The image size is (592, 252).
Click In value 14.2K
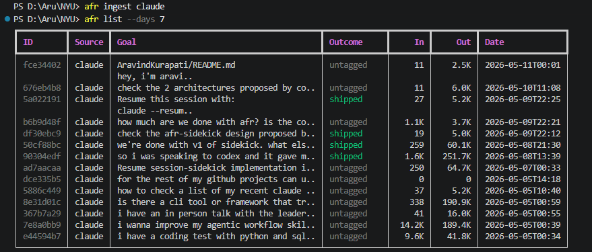tap(412, 225)
